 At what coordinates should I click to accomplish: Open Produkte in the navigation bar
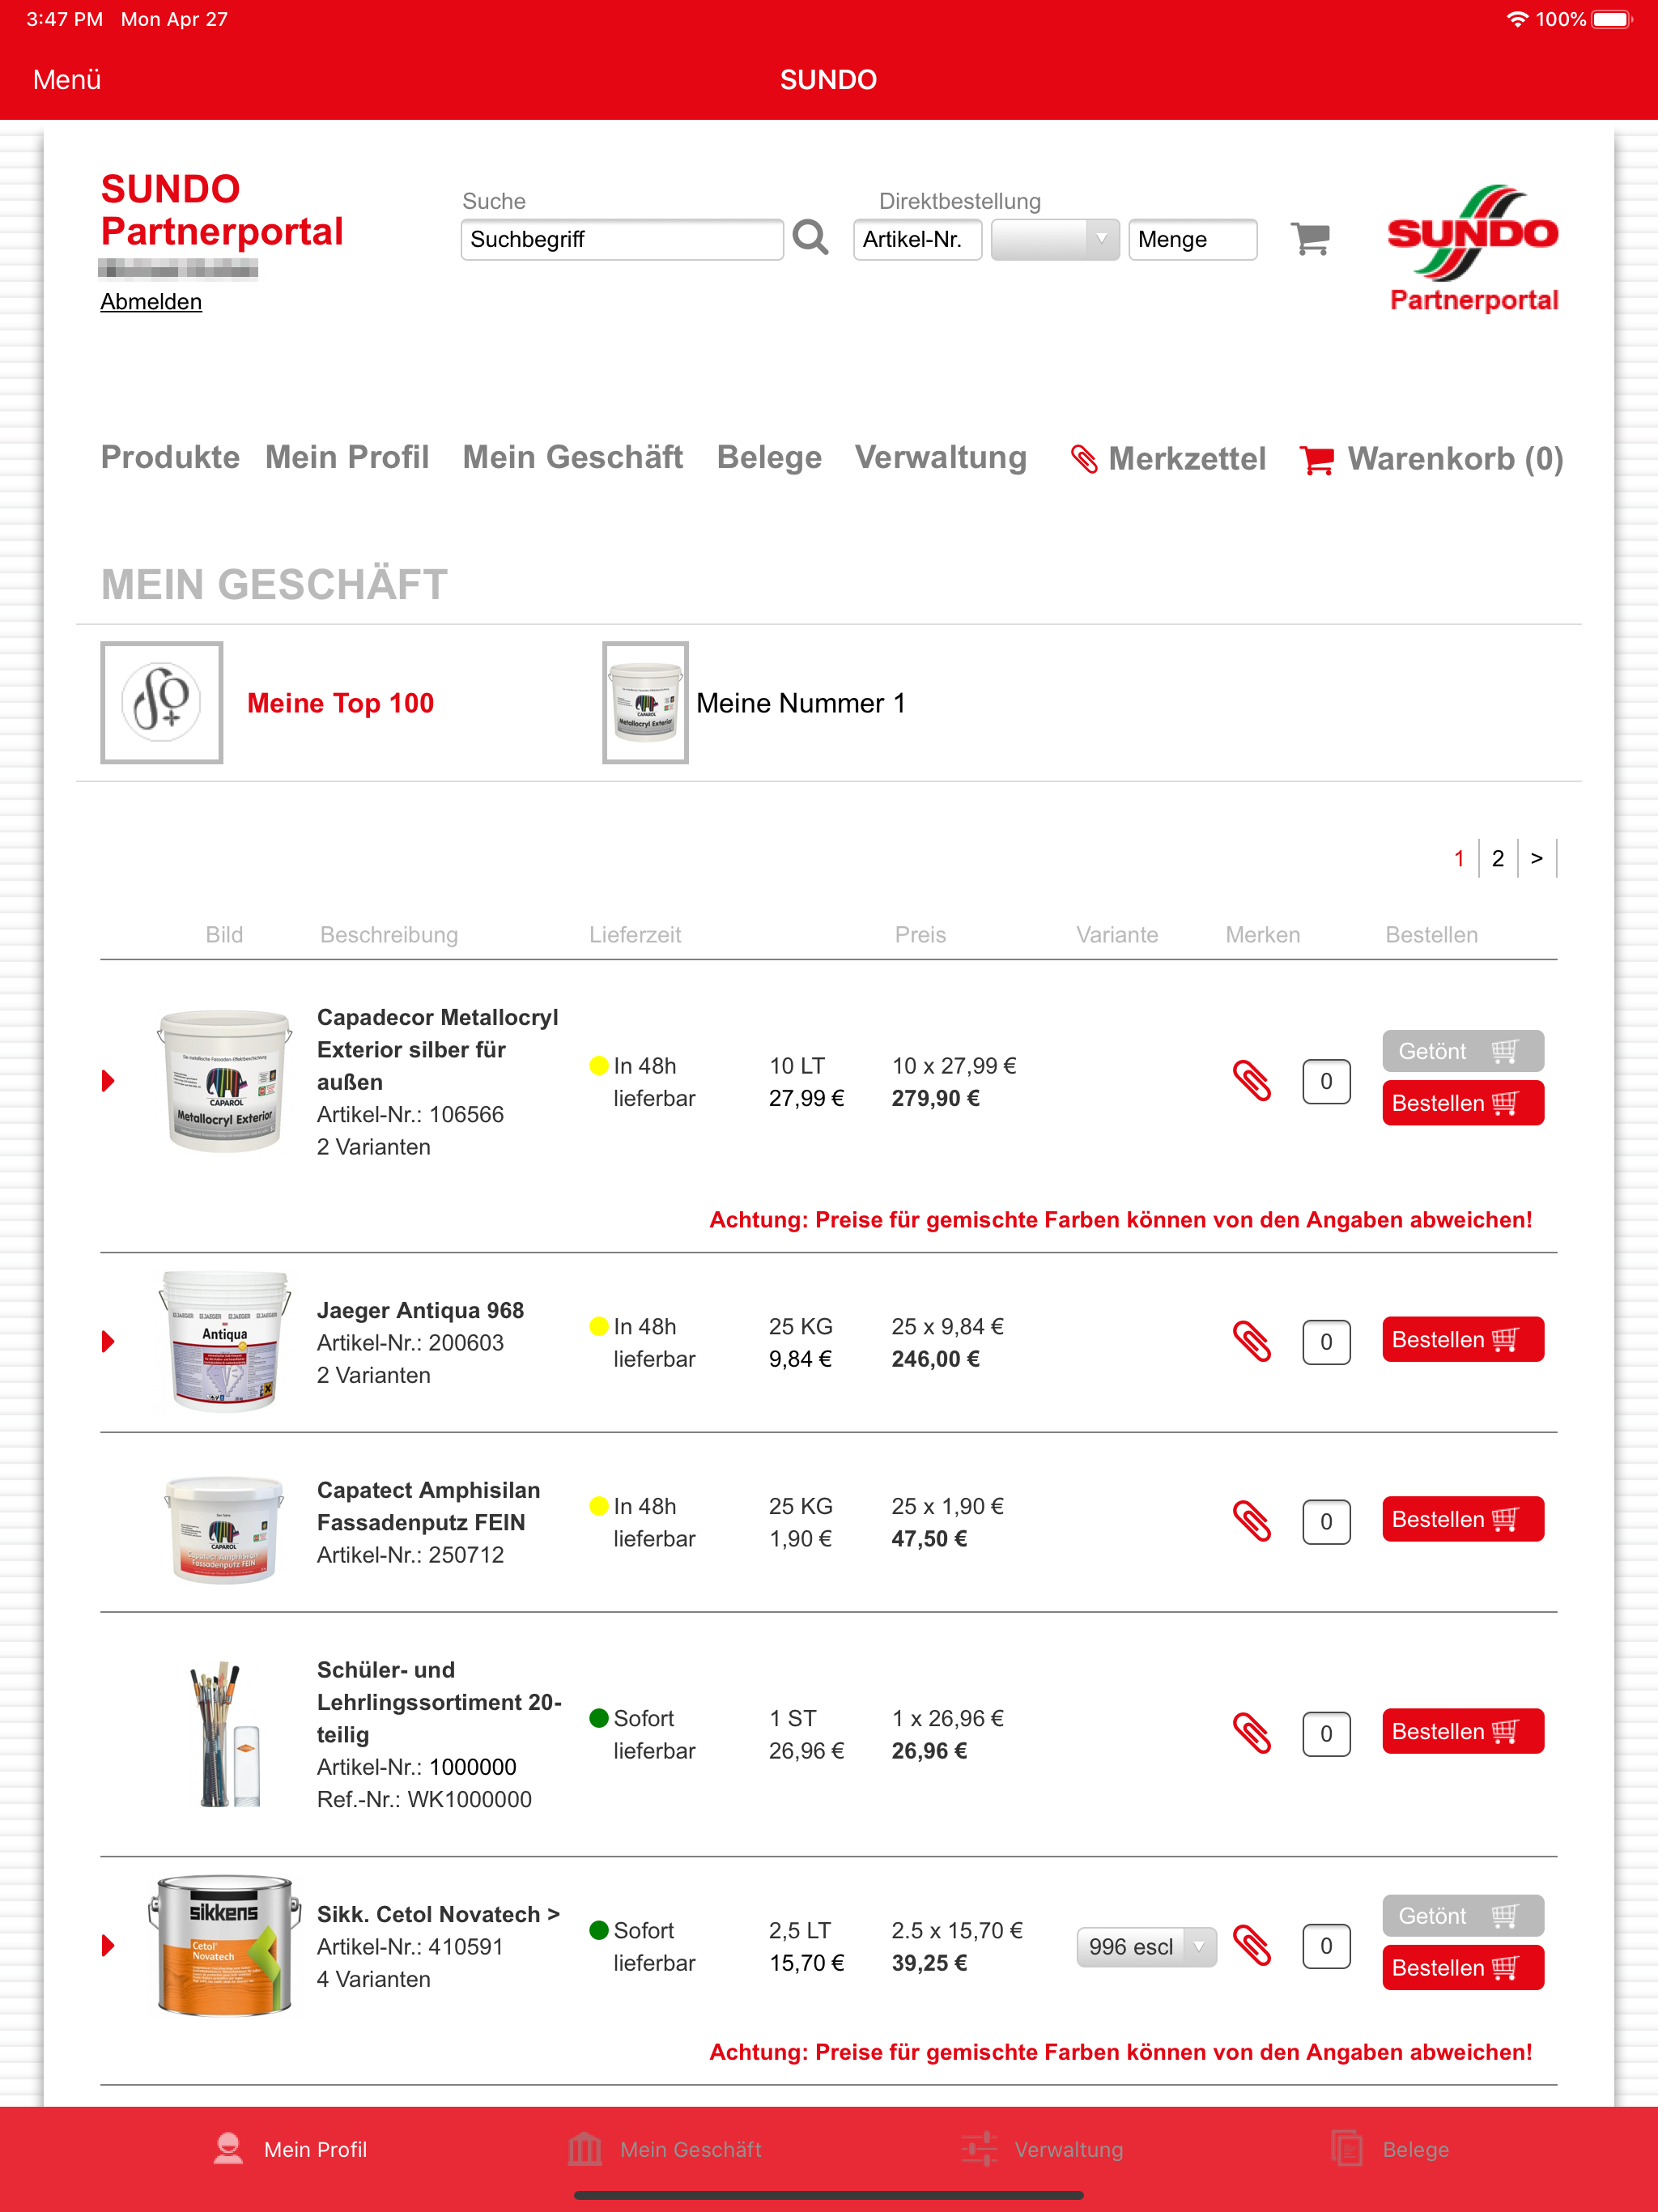[170, 457]
